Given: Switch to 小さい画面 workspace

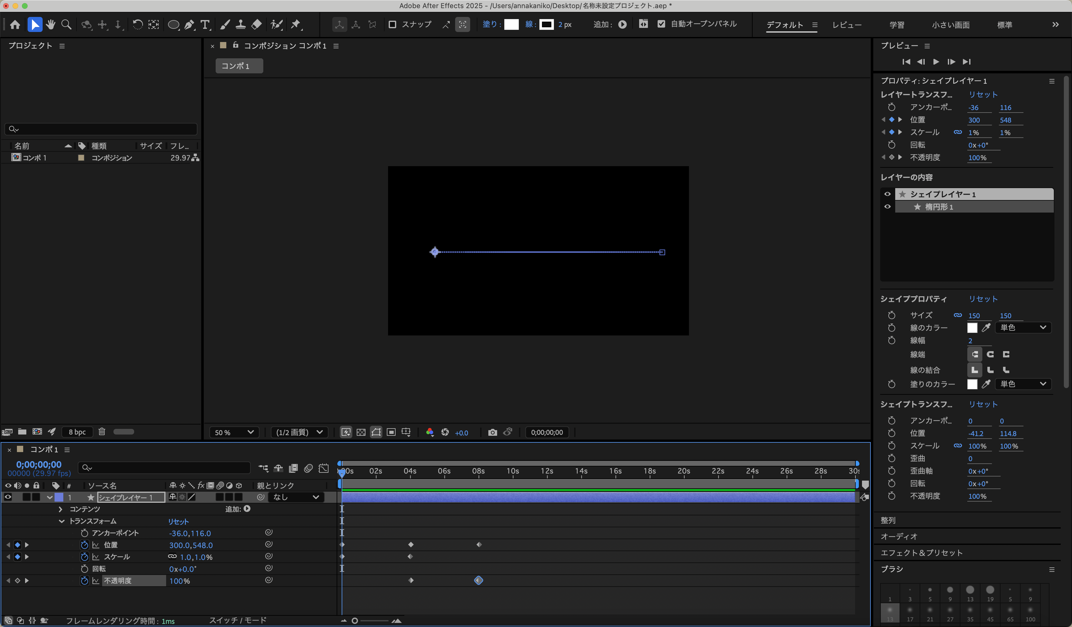Looking at the screenshot, I should [951, 25].
